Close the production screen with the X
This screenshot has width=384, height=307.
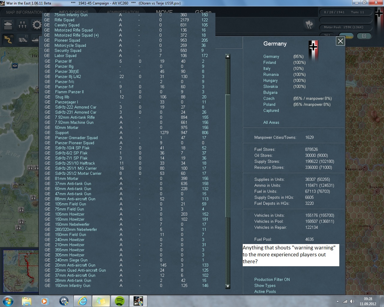click(x=340, y=41)
